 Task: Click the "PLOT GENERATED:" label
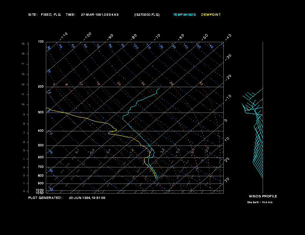(45, 198)
